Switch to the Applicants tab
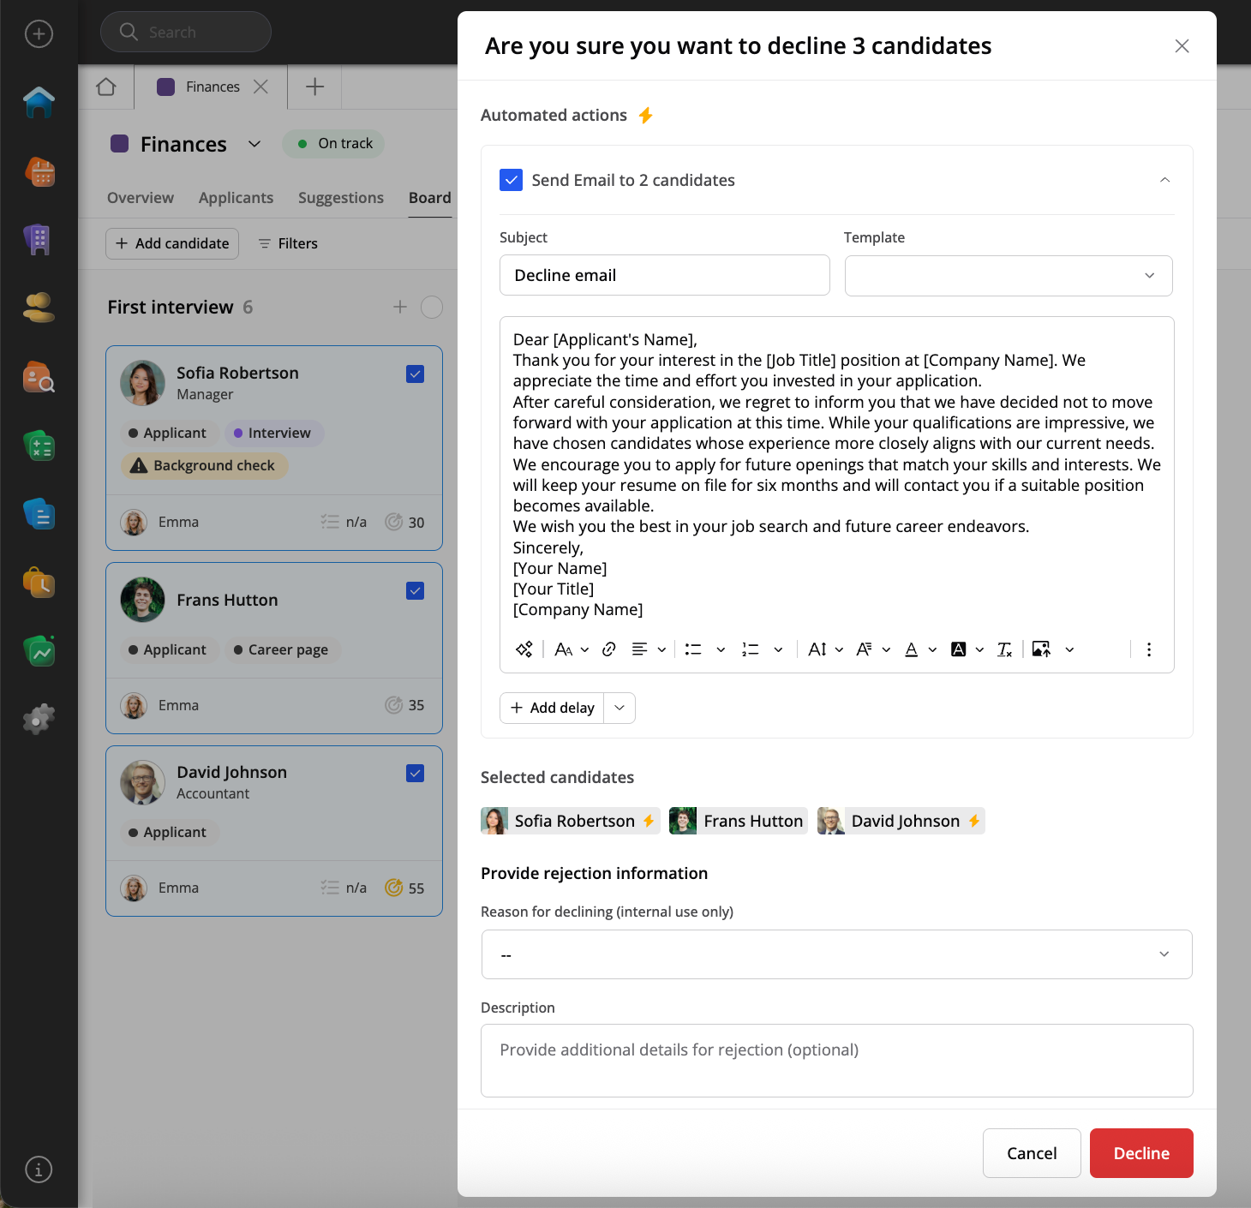This screenshot has height=1208, width=1251. (x=236, y=198)
